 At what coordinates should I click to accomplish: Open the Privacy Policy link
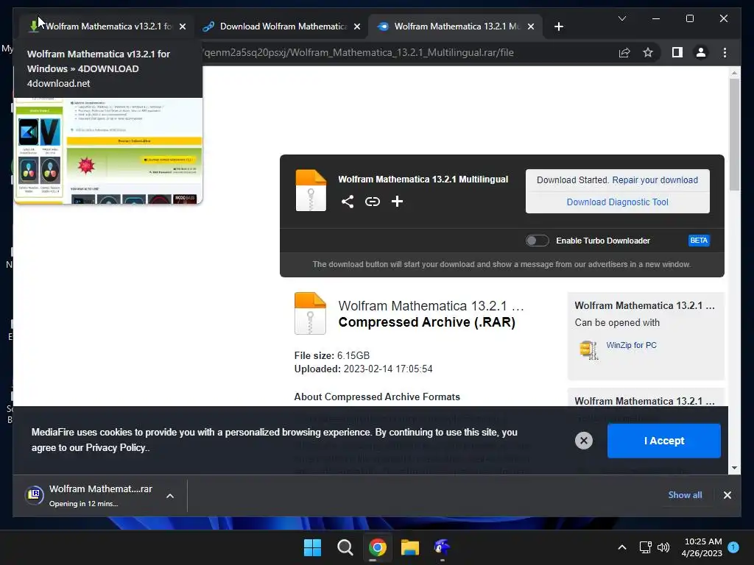pos(116,448)
